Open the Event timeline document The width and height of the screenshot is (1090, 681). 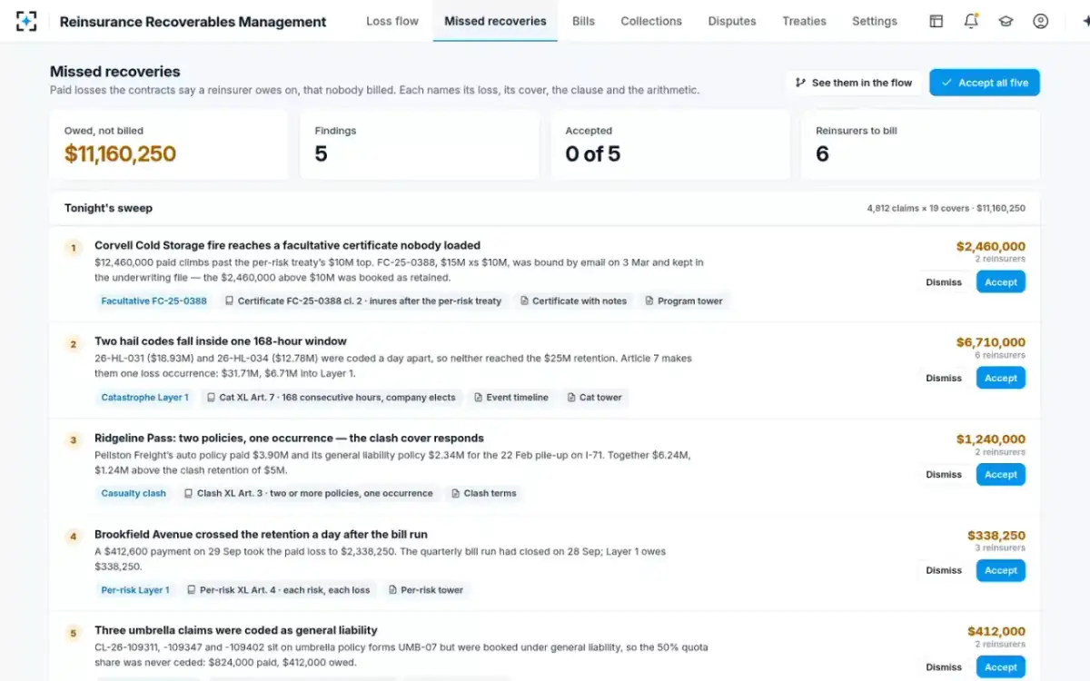[x=510, y=397]
